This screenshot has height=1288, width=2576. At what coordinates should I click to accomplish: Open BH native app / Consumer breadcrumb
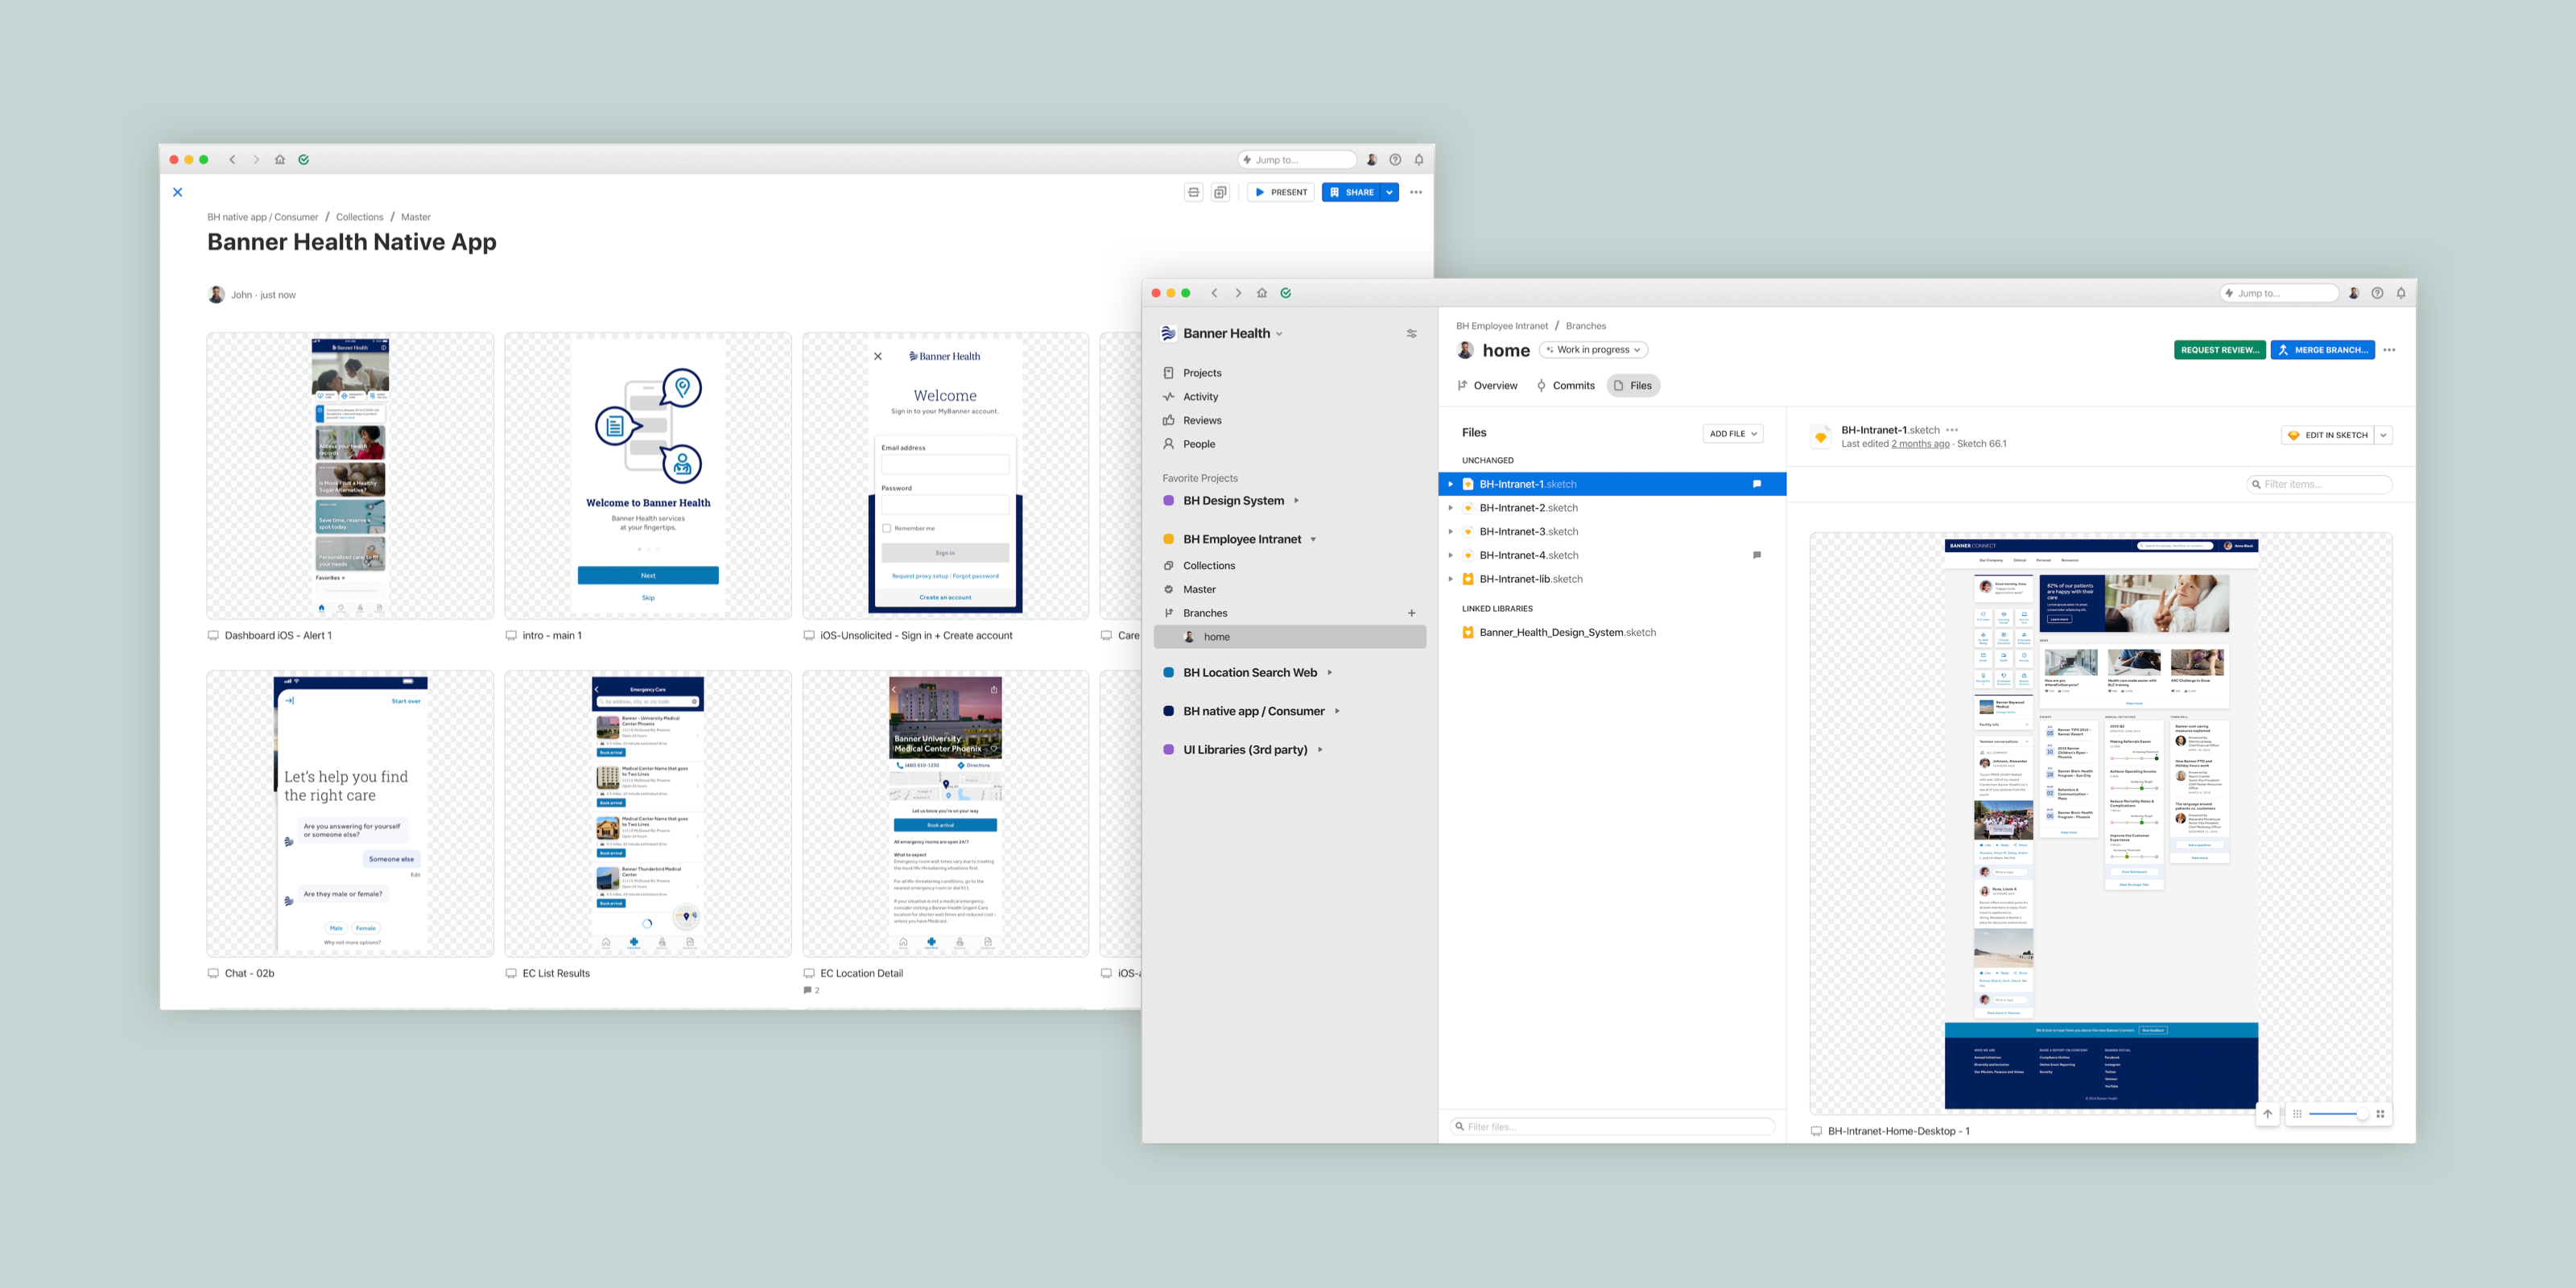pyautogui.click(x=263, y=217)
